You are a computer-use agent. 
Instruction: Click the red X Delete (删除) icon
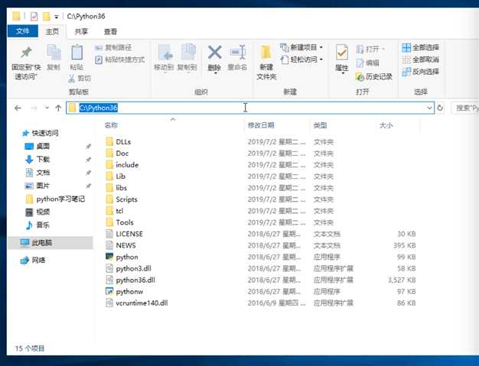(215, 53)
